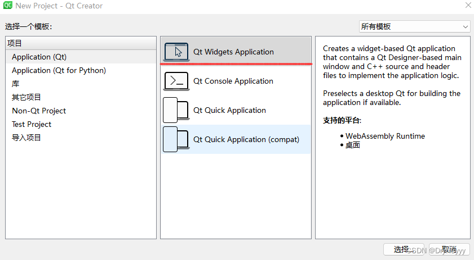This screenshot has height=260, width=474.
Task: Open the 所有模板 template filter dropdown
Action: 414,26
